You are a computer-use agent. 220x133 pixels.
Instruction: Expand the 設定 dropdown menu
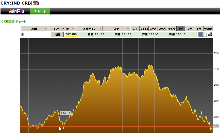tap(116, 29)
